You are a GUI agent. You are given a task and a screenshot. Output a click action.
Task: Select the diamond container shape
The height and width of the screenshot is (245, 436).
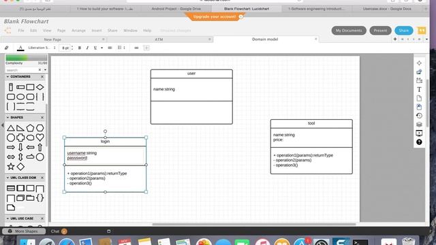coord(40,87)
